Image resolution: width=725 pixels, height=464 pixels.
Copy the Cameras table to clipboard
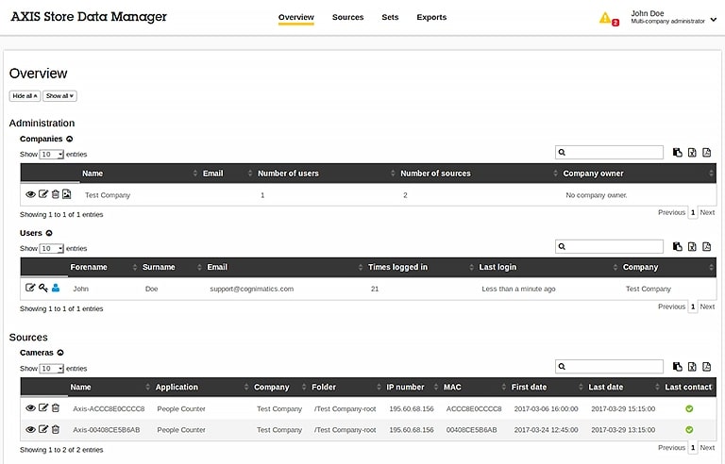[677, 367]
